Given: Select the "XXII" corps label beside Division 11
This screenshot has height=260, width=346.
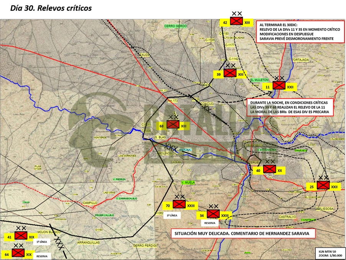Looking at the screenshot, I should tap(290, 87).
